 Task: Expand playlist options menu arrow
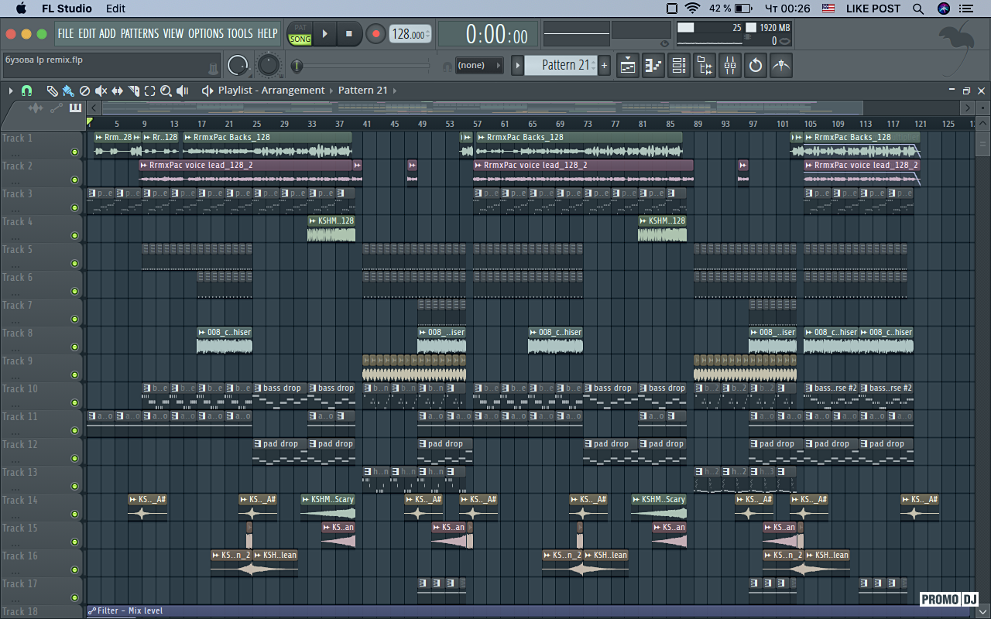[x=11, y=91]
